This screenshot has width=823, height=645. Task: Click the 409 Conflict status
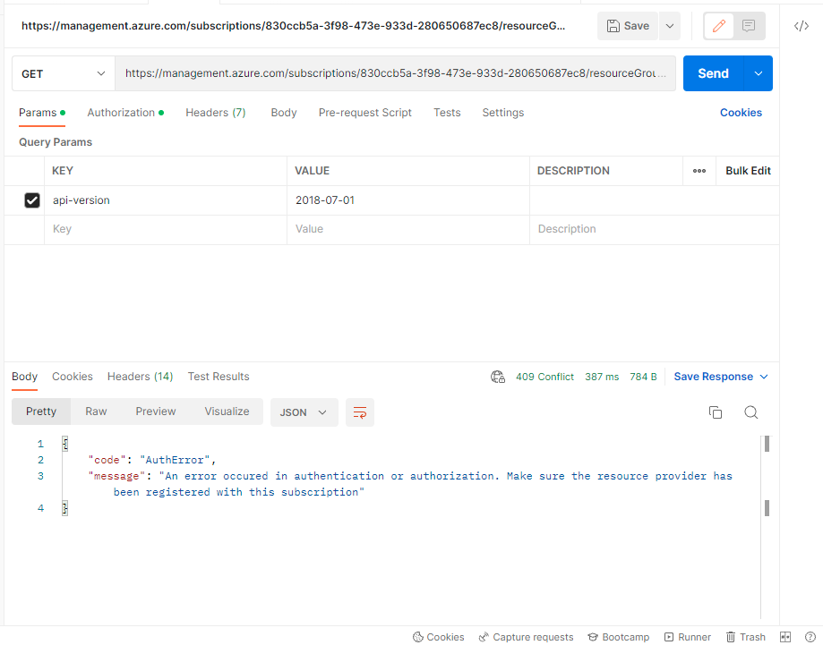[544, 377]
